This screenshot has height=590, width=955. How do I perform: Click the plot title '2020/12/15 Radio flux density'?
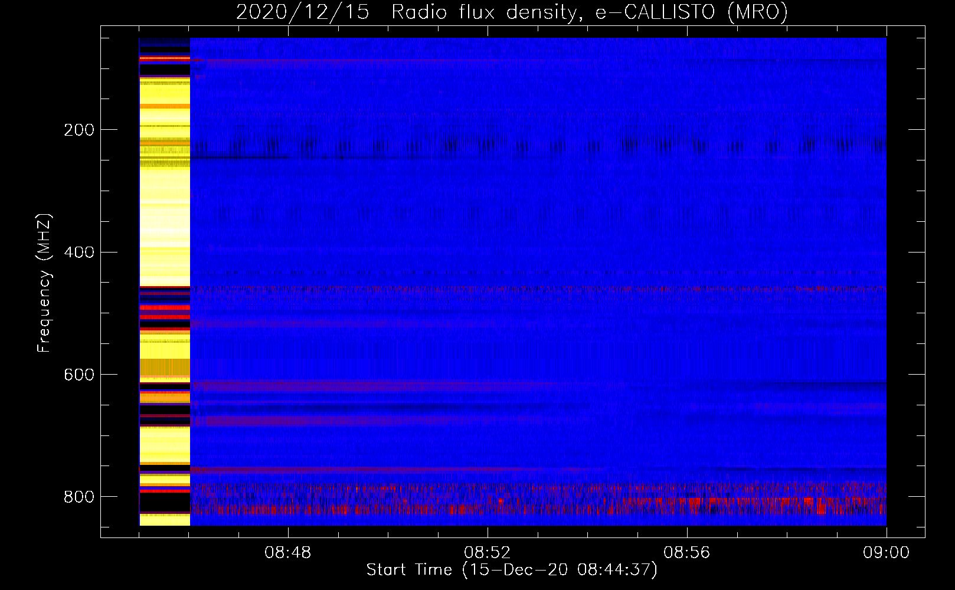(x=407, y=12)
